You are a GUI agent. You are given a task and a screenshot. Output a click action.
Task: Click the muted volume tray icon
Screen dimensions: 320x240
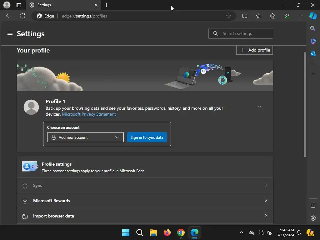269,232
